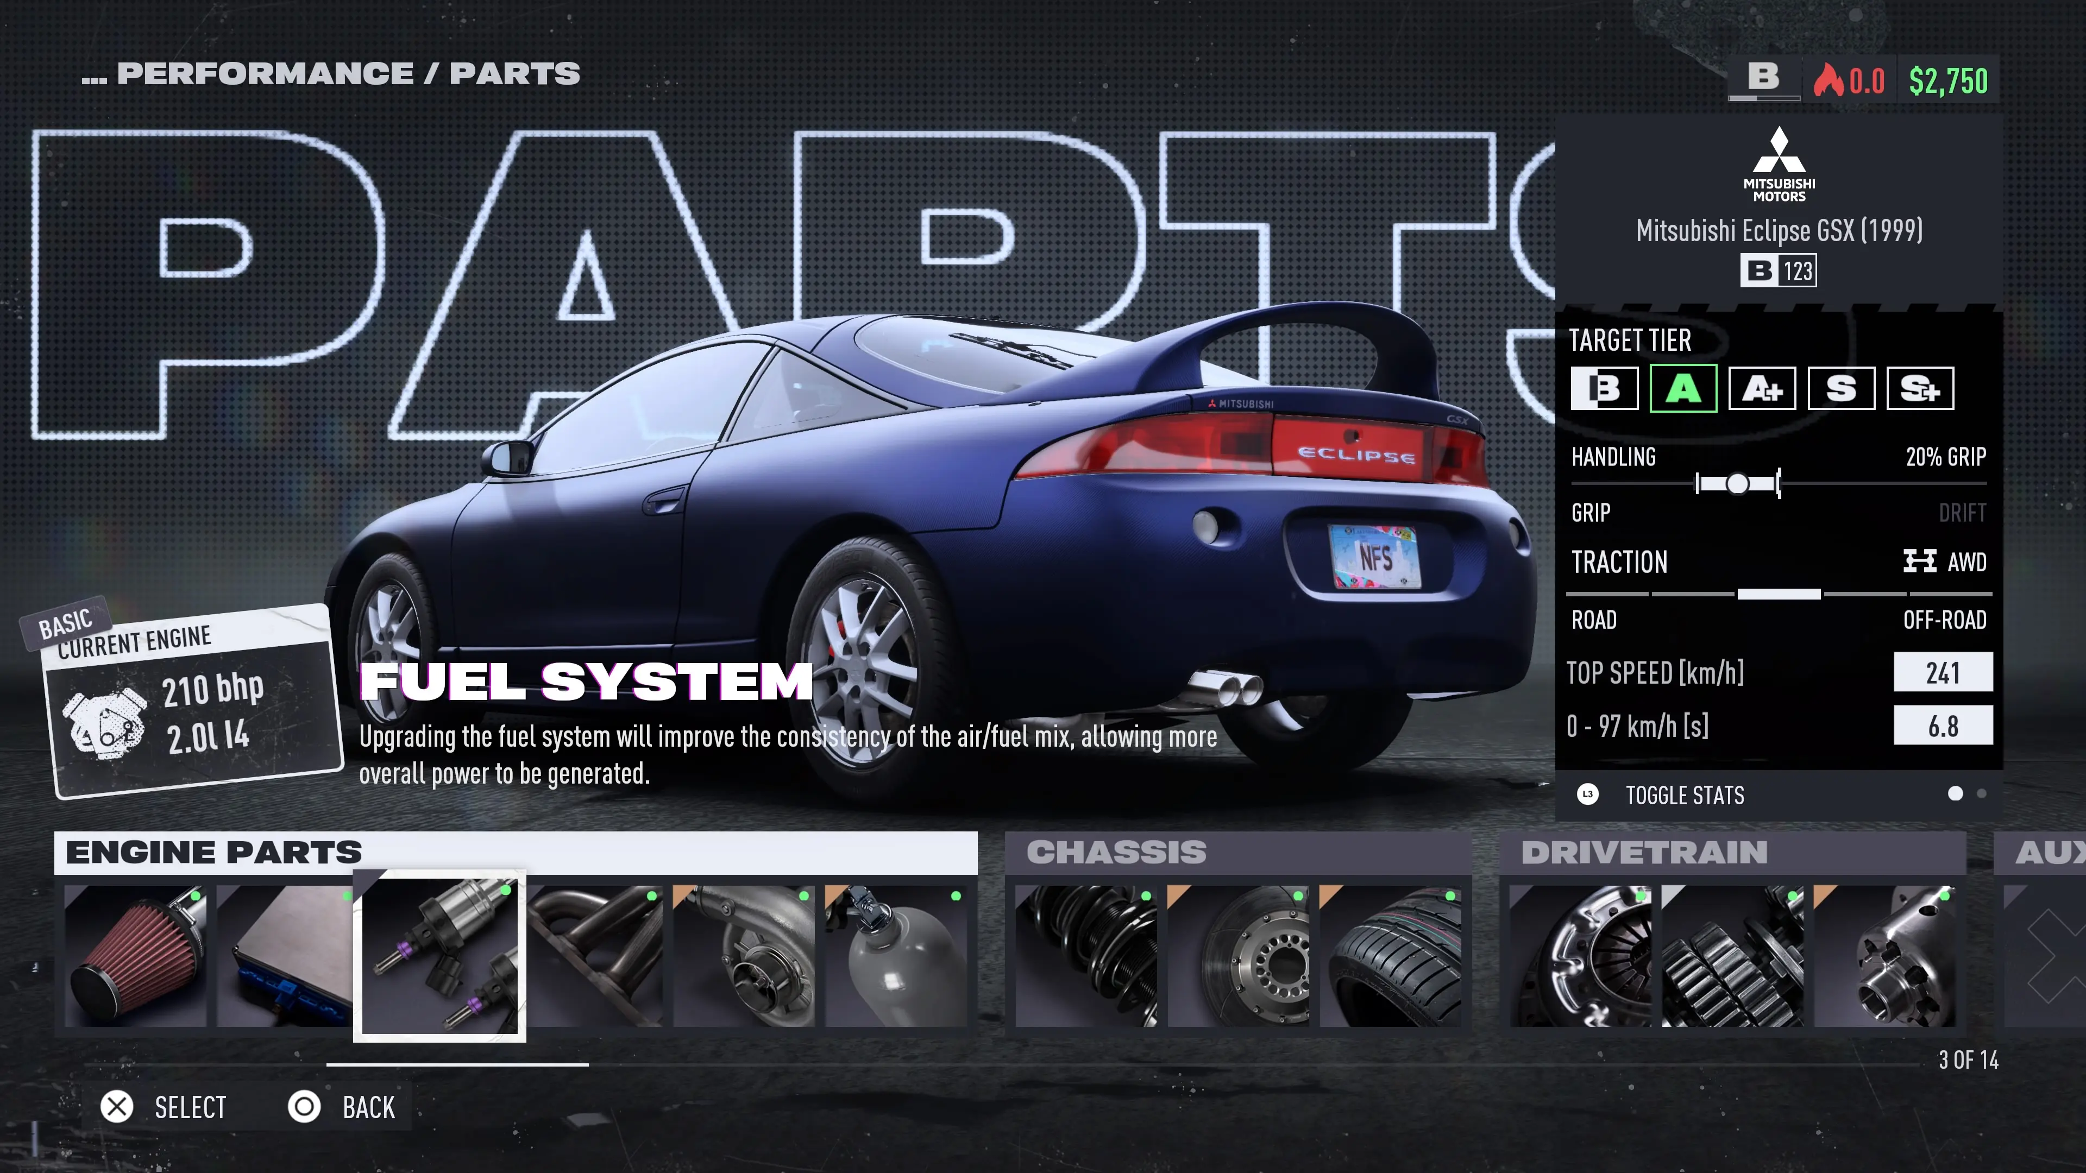Click the parts list scroll indicator
The width and height of the screenshot is (2086, 1173).
coord(457,1064)
